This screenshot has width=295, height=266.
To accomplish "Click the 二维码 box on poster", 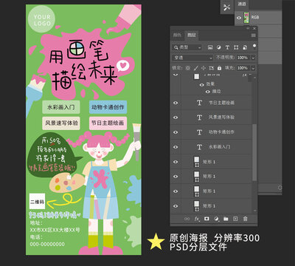I will point(38,201).
